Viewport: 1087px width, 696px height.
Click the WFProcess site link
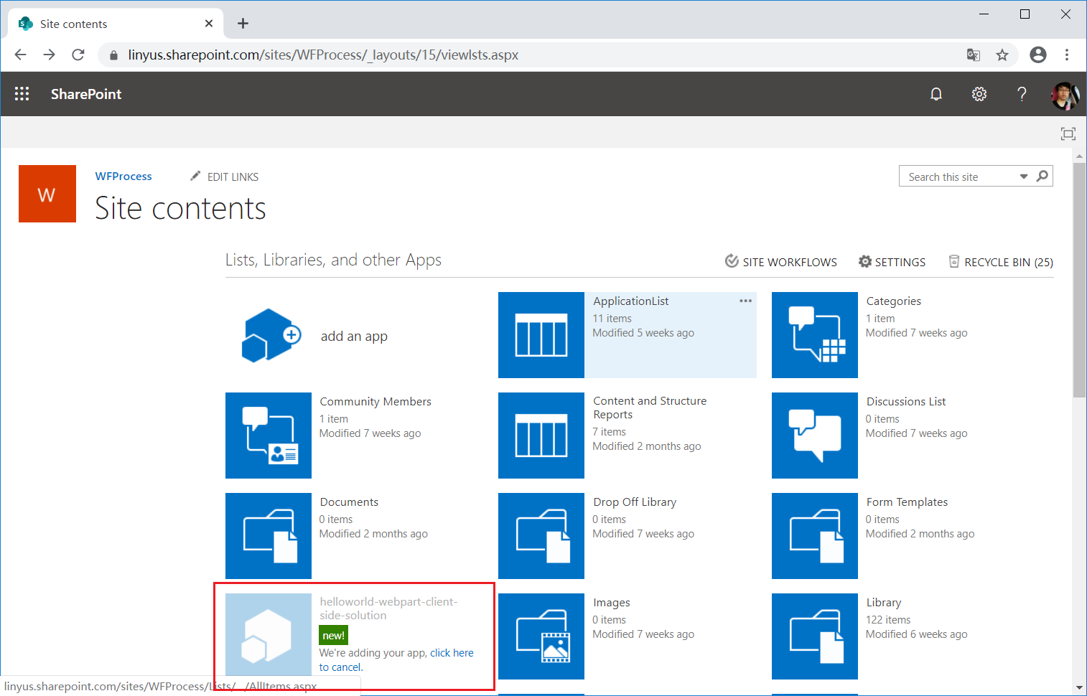pos(123,177)
